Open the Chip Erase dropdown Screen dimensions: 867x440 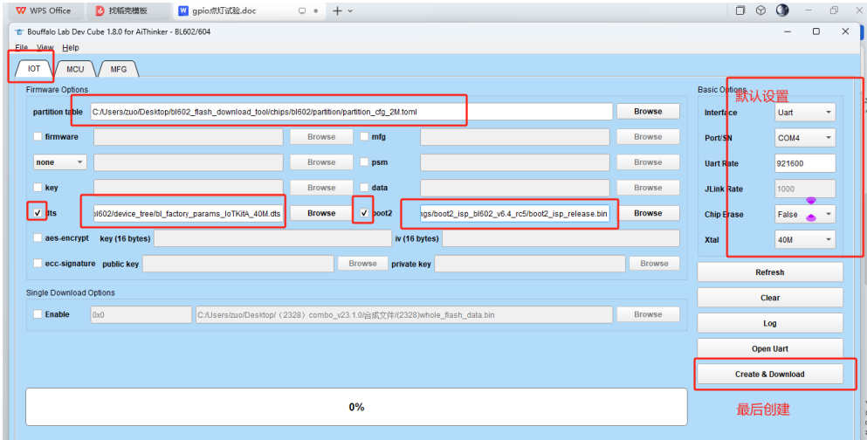pyautogui.click(x=805, y=215)
